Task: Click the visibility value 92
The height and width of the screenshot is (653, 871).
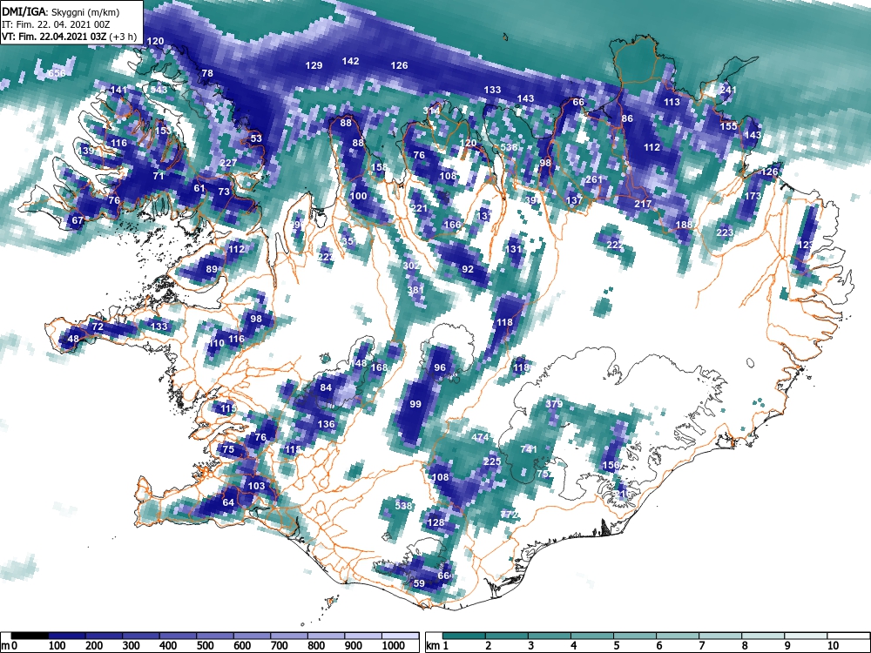Action: (468, 269)
